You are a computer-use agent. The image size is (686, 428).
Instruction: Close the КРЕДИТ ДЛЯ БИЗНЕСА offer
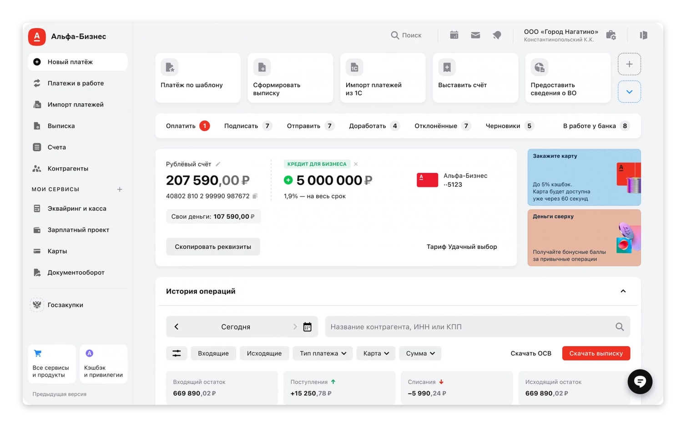(356, 164)
